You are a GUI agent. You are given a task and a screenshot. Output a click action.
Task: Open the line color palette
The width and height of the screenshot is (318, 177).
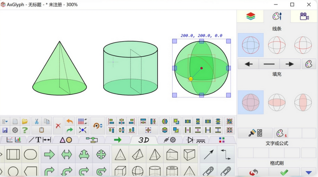pyautogui.click(x=309, y=64)
